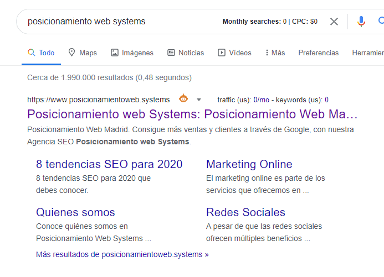Open 8 tendencias SEO para 2020 sitelink
The height and width of the screenshot is (277, 384).
coord(109,164)
